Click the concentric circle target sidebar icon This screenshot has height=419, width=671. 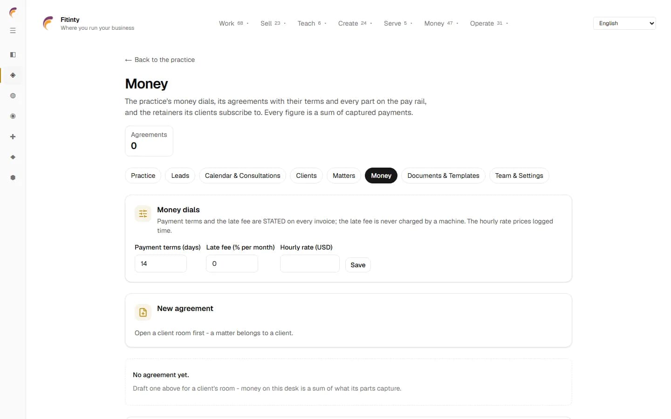(13, 116)
